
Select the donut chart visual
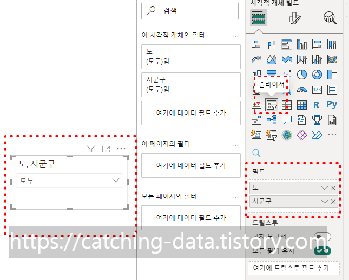click(x=317, y=75)
